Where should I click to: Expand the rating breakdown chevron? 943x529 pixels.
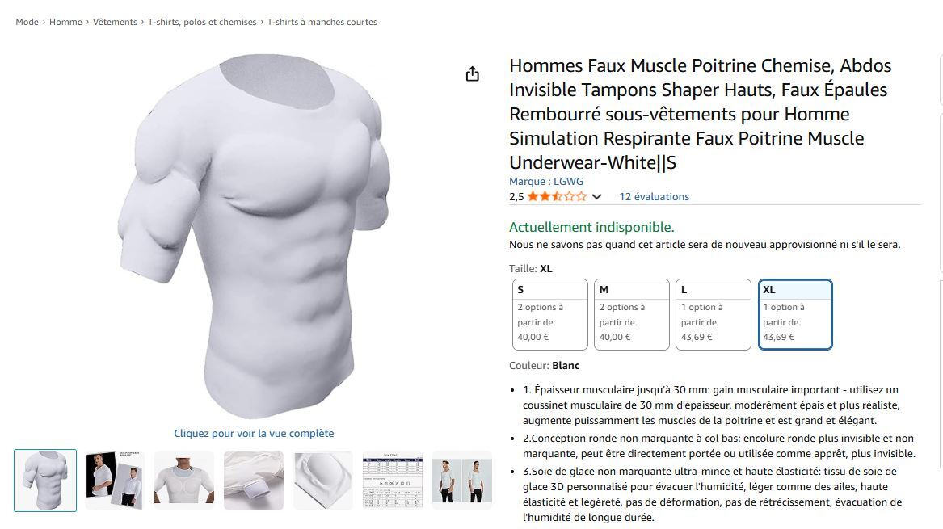tap(596, 196)
